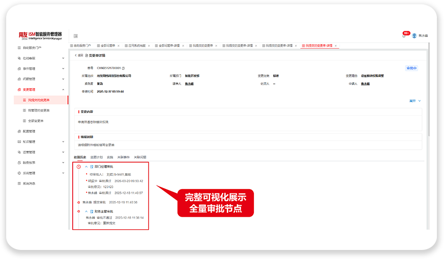
Task: Click the vertical scrollbar on the right
Action: point(429,89)
